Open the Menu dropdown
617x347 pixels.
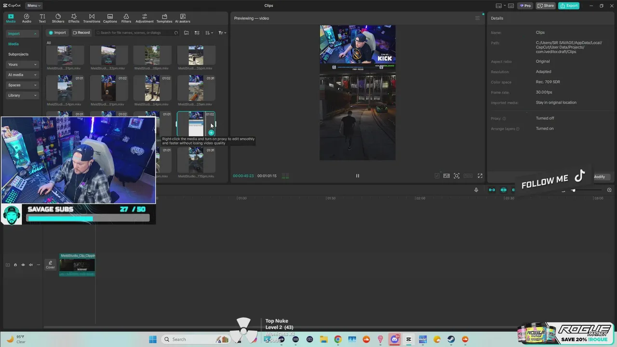click(34, 6)
